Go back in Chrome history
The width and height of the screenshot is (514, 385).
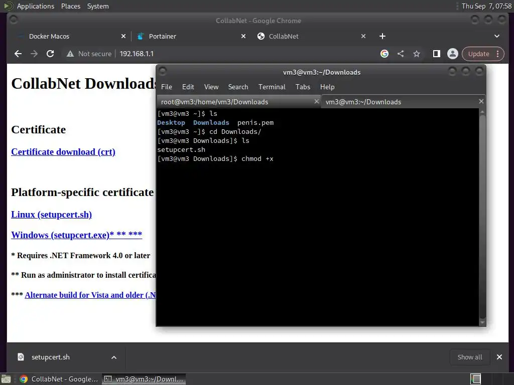coord(18,54)
